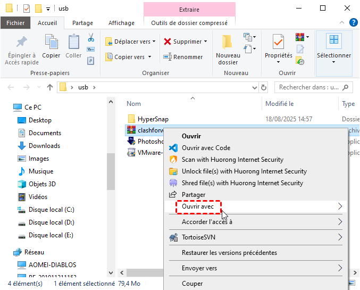Screen dimensions: 360x290
Task: Click the Propriétés icon in the ribbon
Action: tap(278, 42)
